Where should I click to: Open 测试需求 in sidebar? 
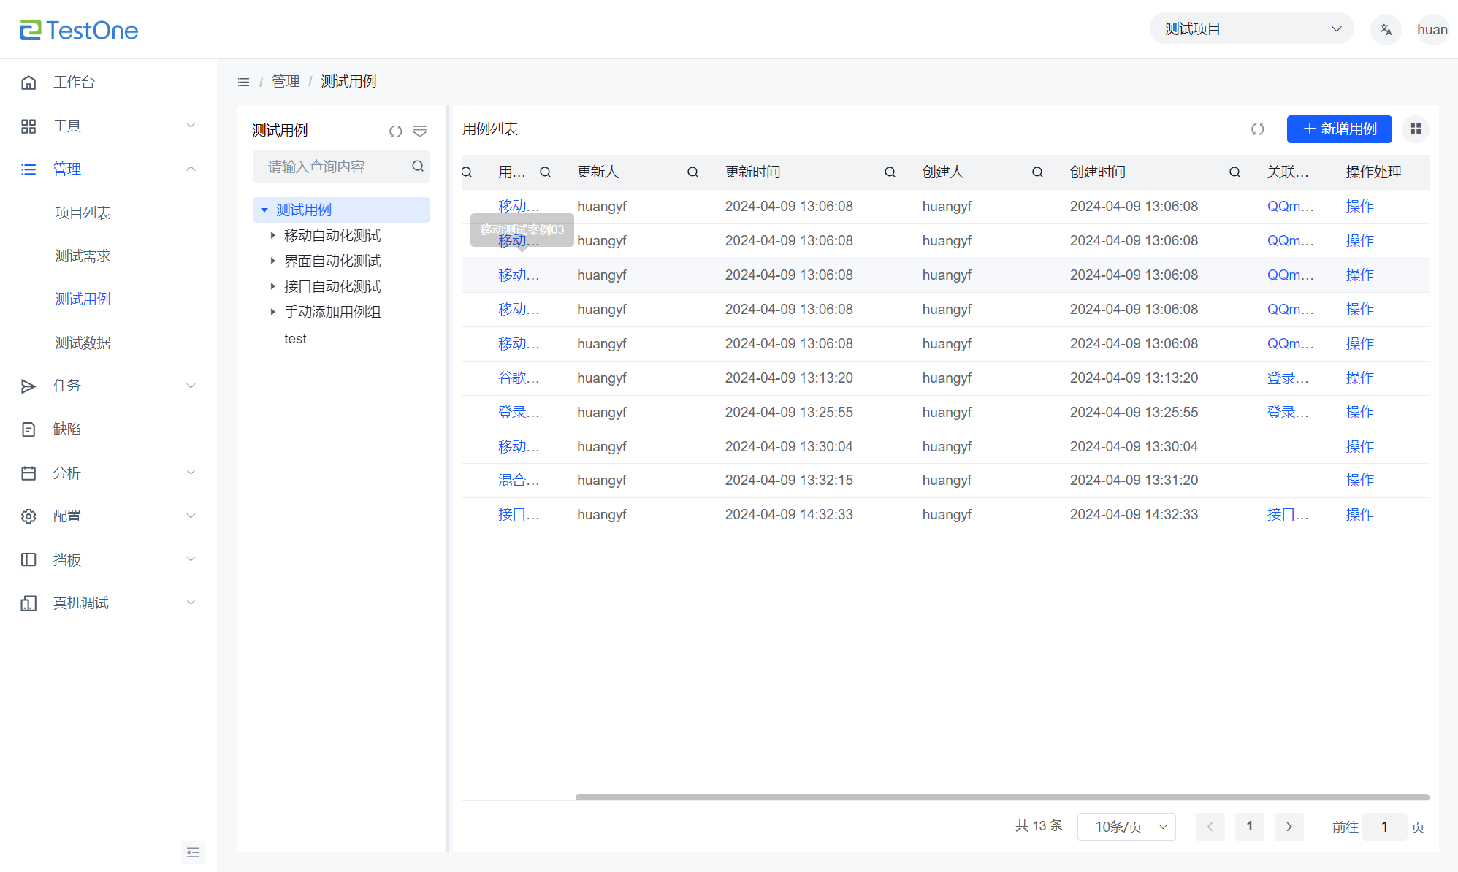[83, 256]
